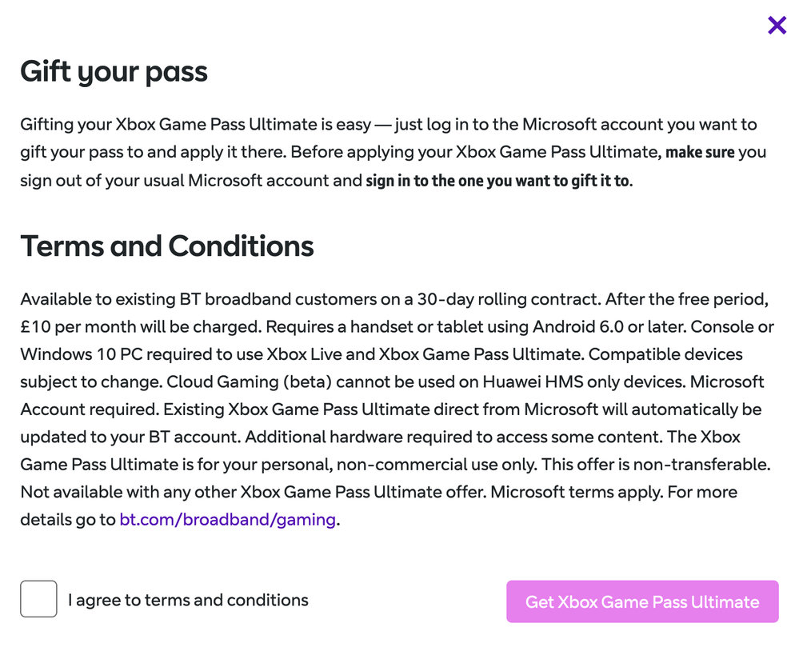Image resolution: width=799 pixels, height=651 pixels.
Task: Click the "I agree to terms and conditions" label
Action: click(x=188, y=600)
